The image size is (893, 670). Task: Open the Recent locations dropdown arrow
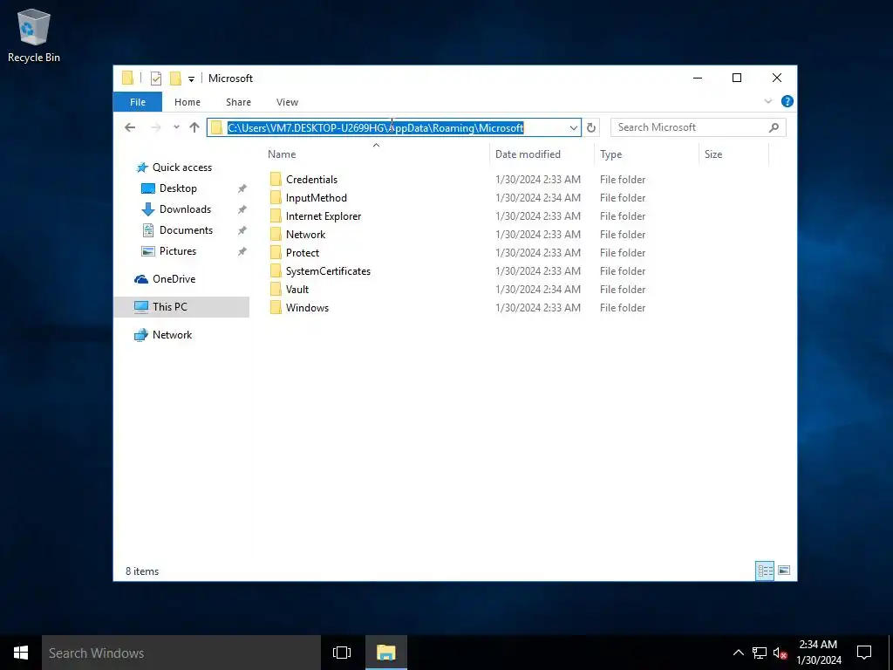click(176, 127)
